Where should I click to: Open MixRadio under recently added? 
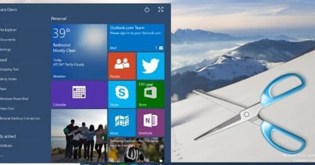click(6, 146)
